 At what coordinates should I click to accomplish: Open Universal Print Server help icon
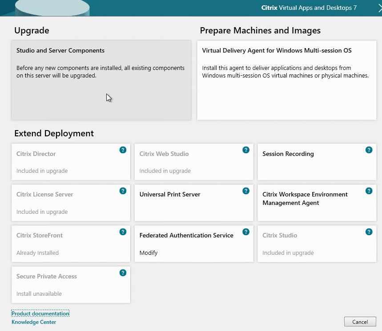246,191
